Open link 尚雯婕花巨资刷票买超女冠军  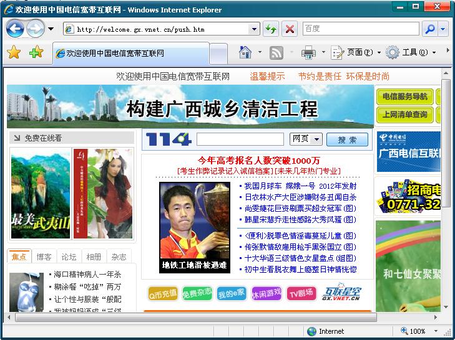[300, 208]
